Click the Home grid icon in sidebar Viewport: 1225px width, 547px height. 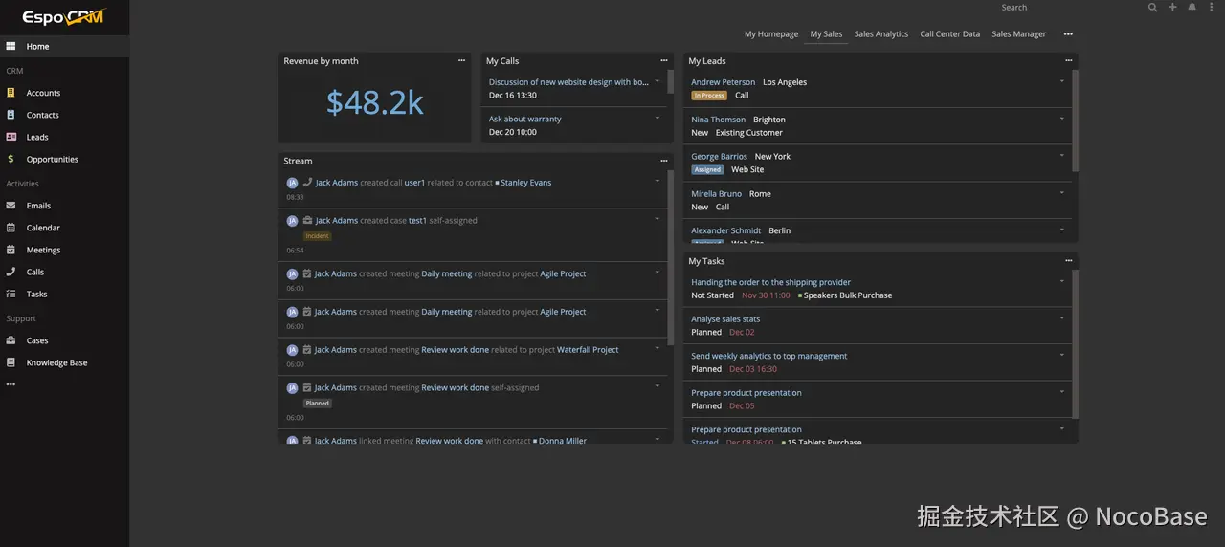coord(11,46)
